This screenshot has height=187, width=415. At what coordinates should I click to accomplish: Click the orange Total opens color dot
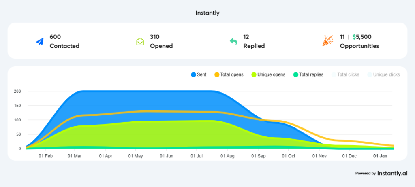217,75
